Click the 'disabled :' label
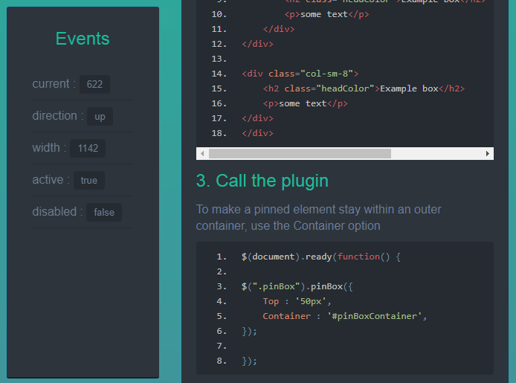 [57, 211]
